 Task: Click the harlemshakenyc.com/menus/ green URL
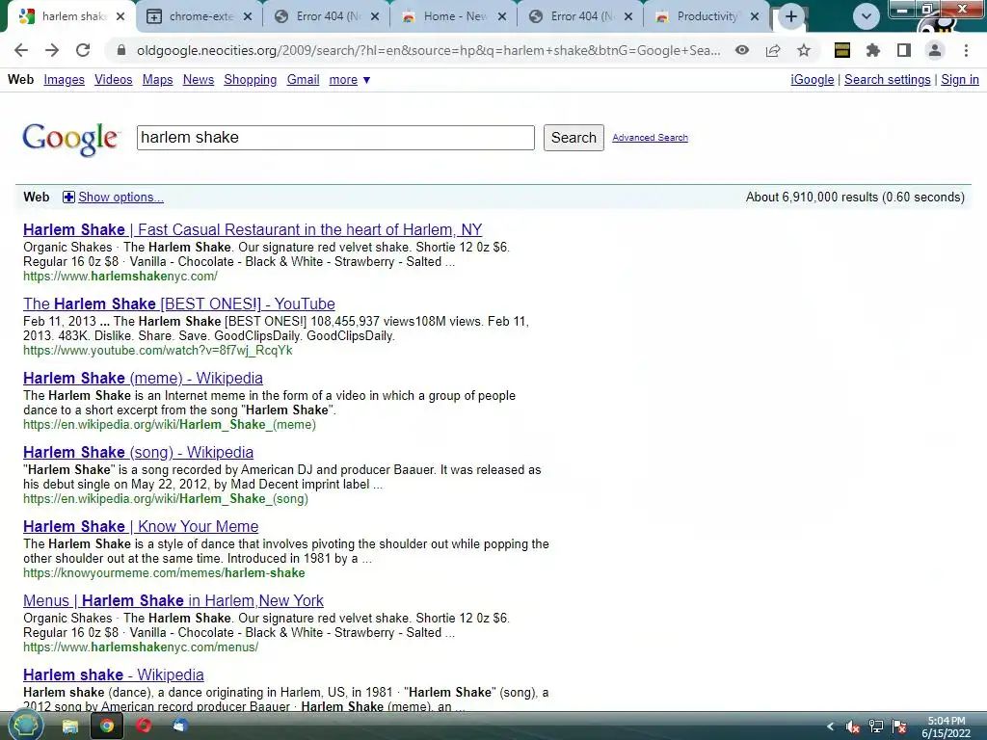[x=141, y=647]
